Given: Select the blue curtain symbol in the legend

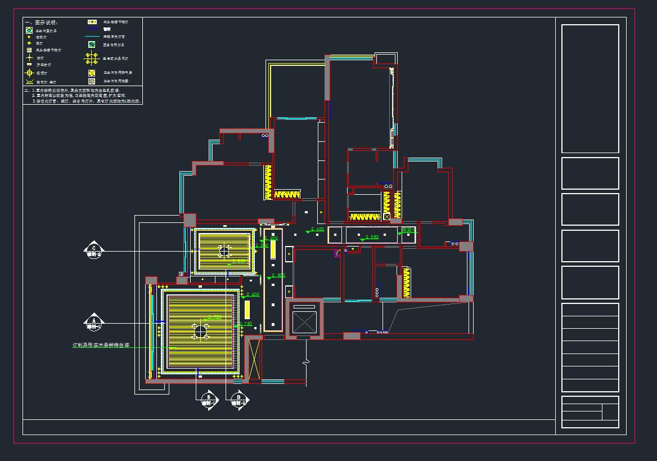Looking at the screenshot, I should click(91, 29).
